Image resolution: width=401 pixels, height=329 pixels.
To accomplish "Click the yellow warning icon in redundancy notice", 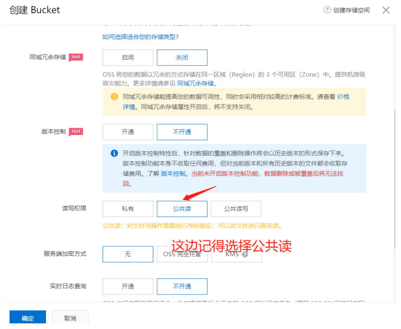I will [114, 97].
